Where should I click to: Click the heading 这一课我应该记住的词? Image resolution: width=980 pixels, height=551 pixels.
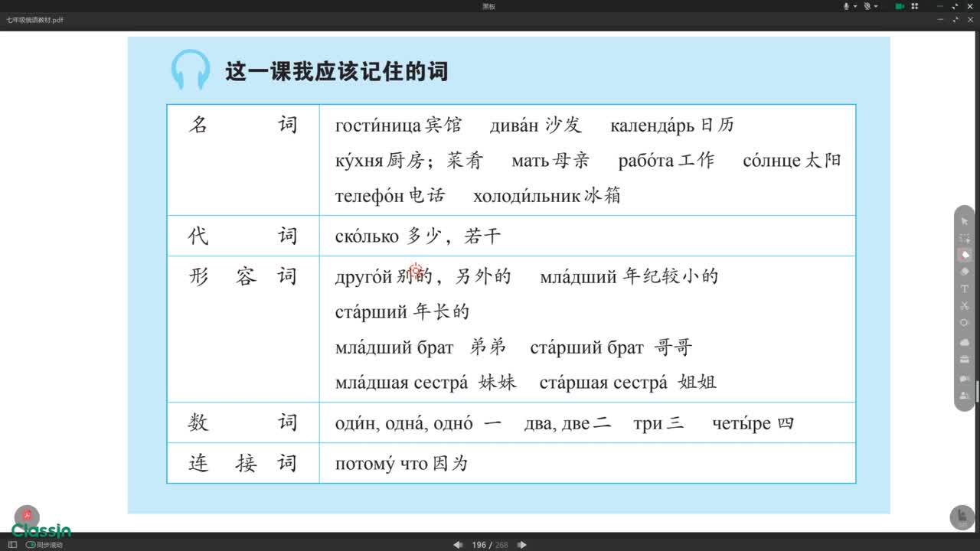point(336,71)
